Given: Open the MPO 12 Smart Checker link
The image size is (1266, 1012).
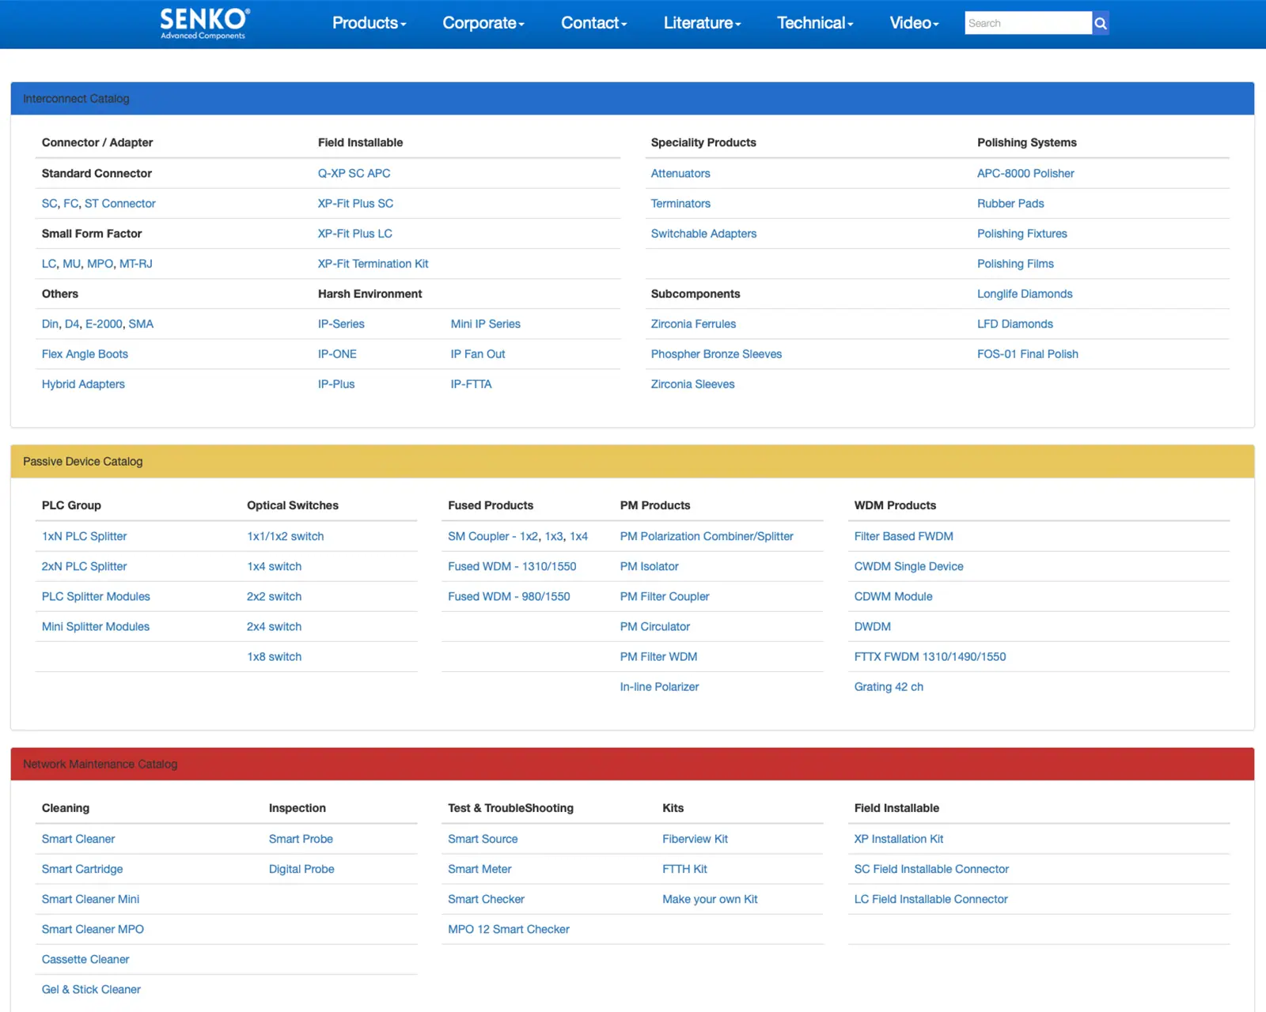Looking at the screenshot, I should [x=509, y=929].
